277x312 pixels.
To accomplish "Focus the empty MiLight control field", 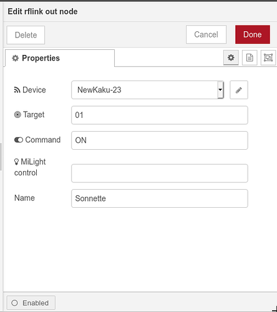I will [x=160, y=173].
